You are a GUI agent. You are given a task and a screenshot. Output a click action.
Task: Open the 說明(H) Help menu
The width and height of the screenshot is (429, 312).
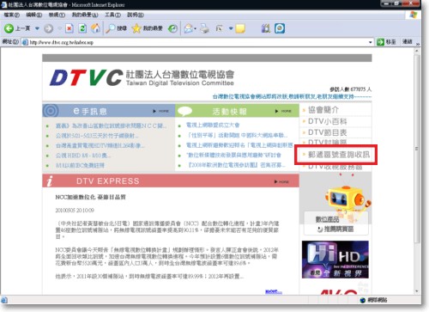click(136, 15)
